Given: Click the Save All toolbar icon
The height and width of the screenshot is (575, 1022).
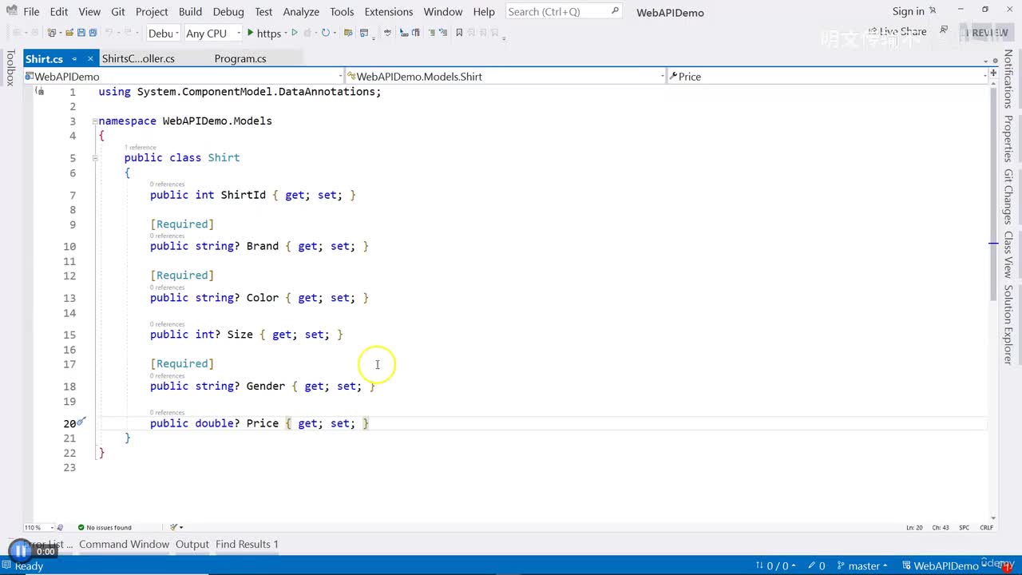Looking at the screenshot, I should pyautogui.click(x=93, y=33).
